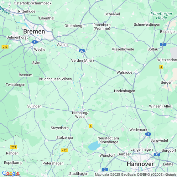Click the 482 road shield near Petershagen

65,150
